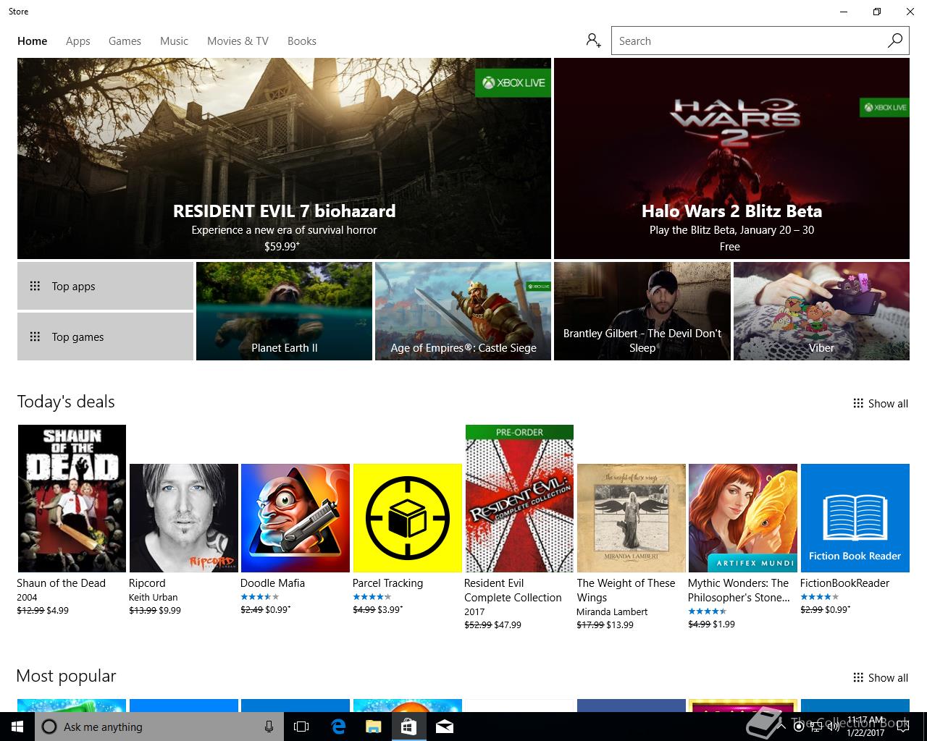Screen dimensions: 927x741
Task: Open Age of Empires: Castle Siege tile
Action: [x=463, y=311]
